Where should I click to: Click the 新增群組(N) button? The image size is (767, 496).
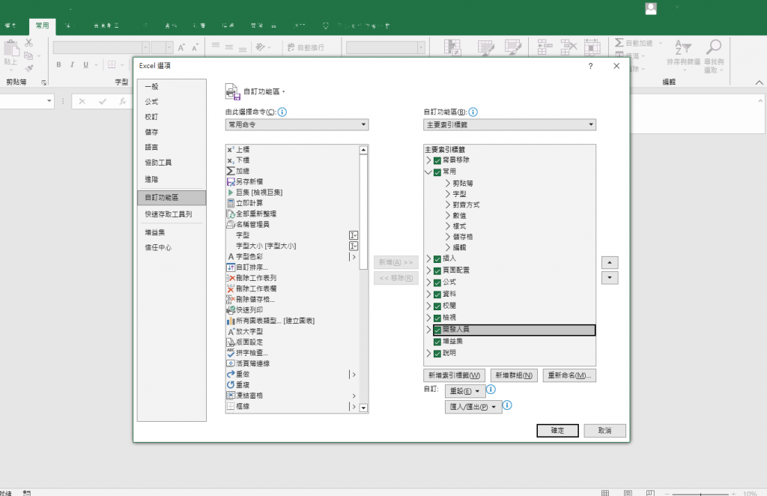click(514, 375)
